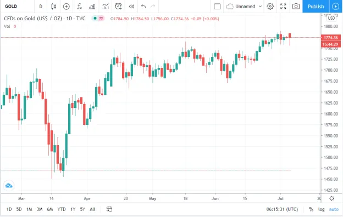
Task: Click the 06:15:31 (UTC) timezone selector
Action: click(x=282, y=209)
